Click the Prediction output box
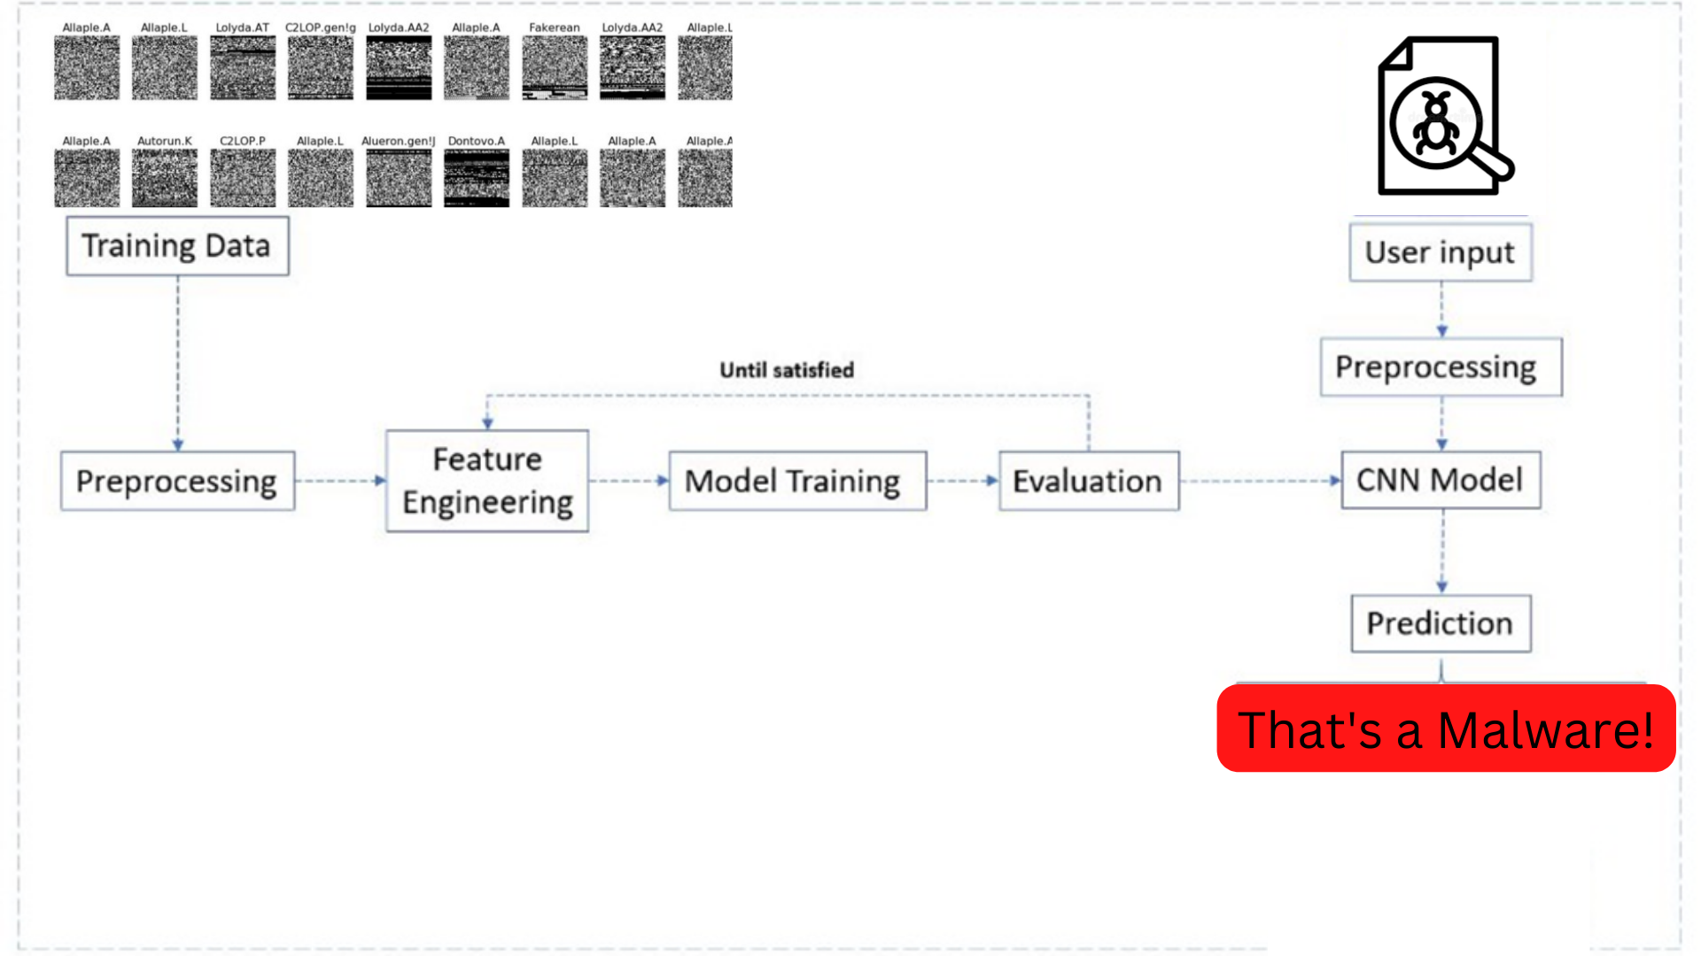This screenshot has height=956, width=1701. (x=1441, y=624)
